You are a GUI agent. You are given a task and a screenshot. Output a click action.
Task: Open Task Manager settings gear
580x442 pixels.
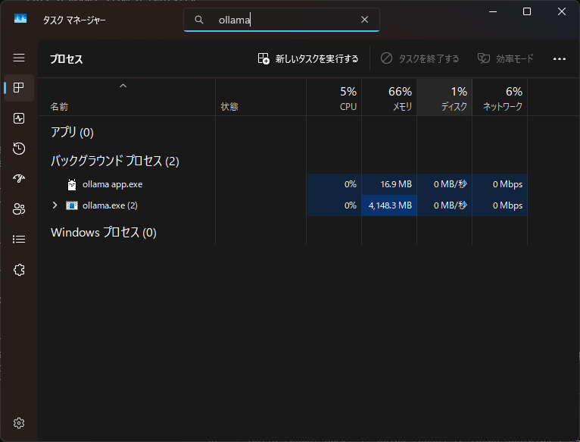pyautogui.click(x=19, y=422)
